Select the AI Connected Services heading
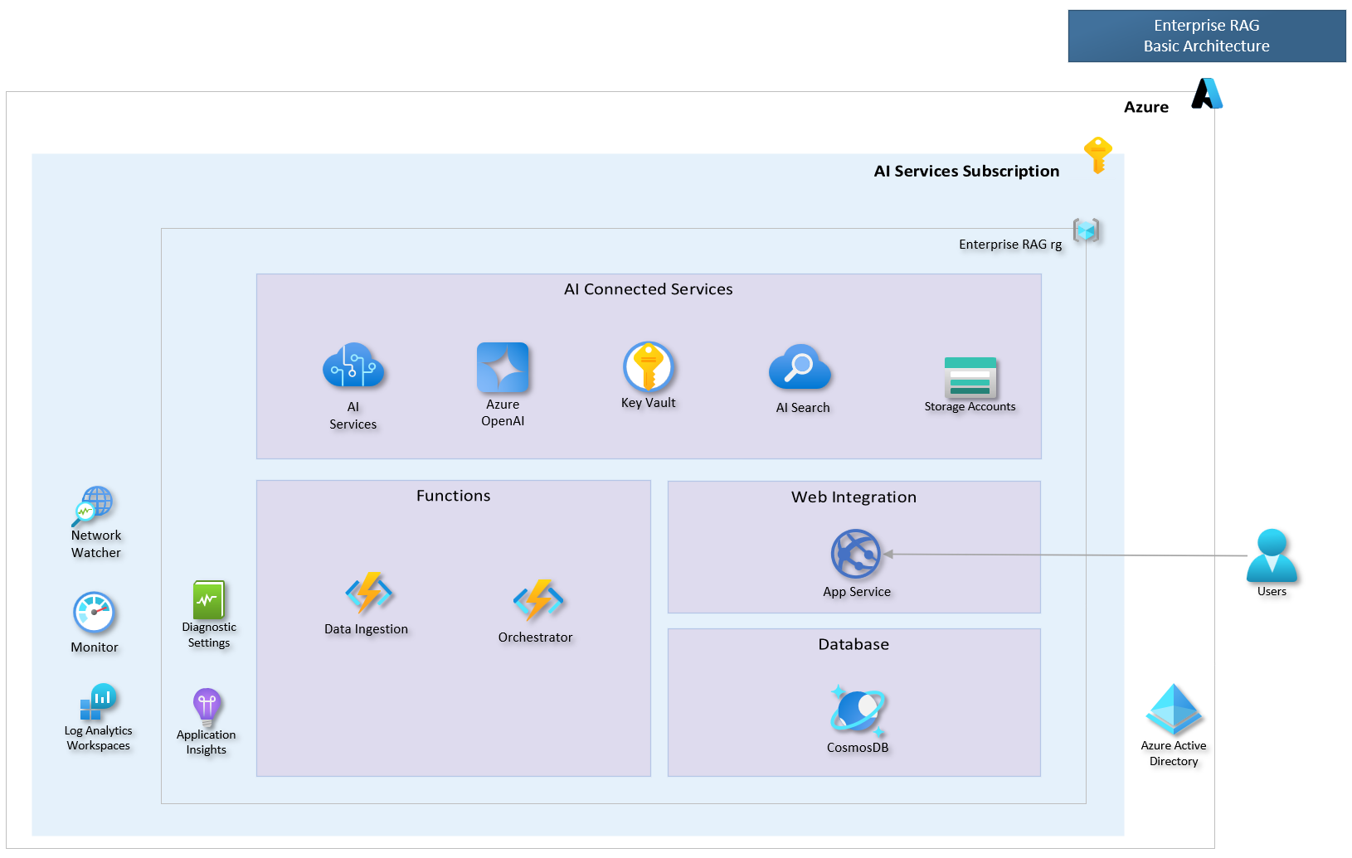 click(x=649, y=289)
